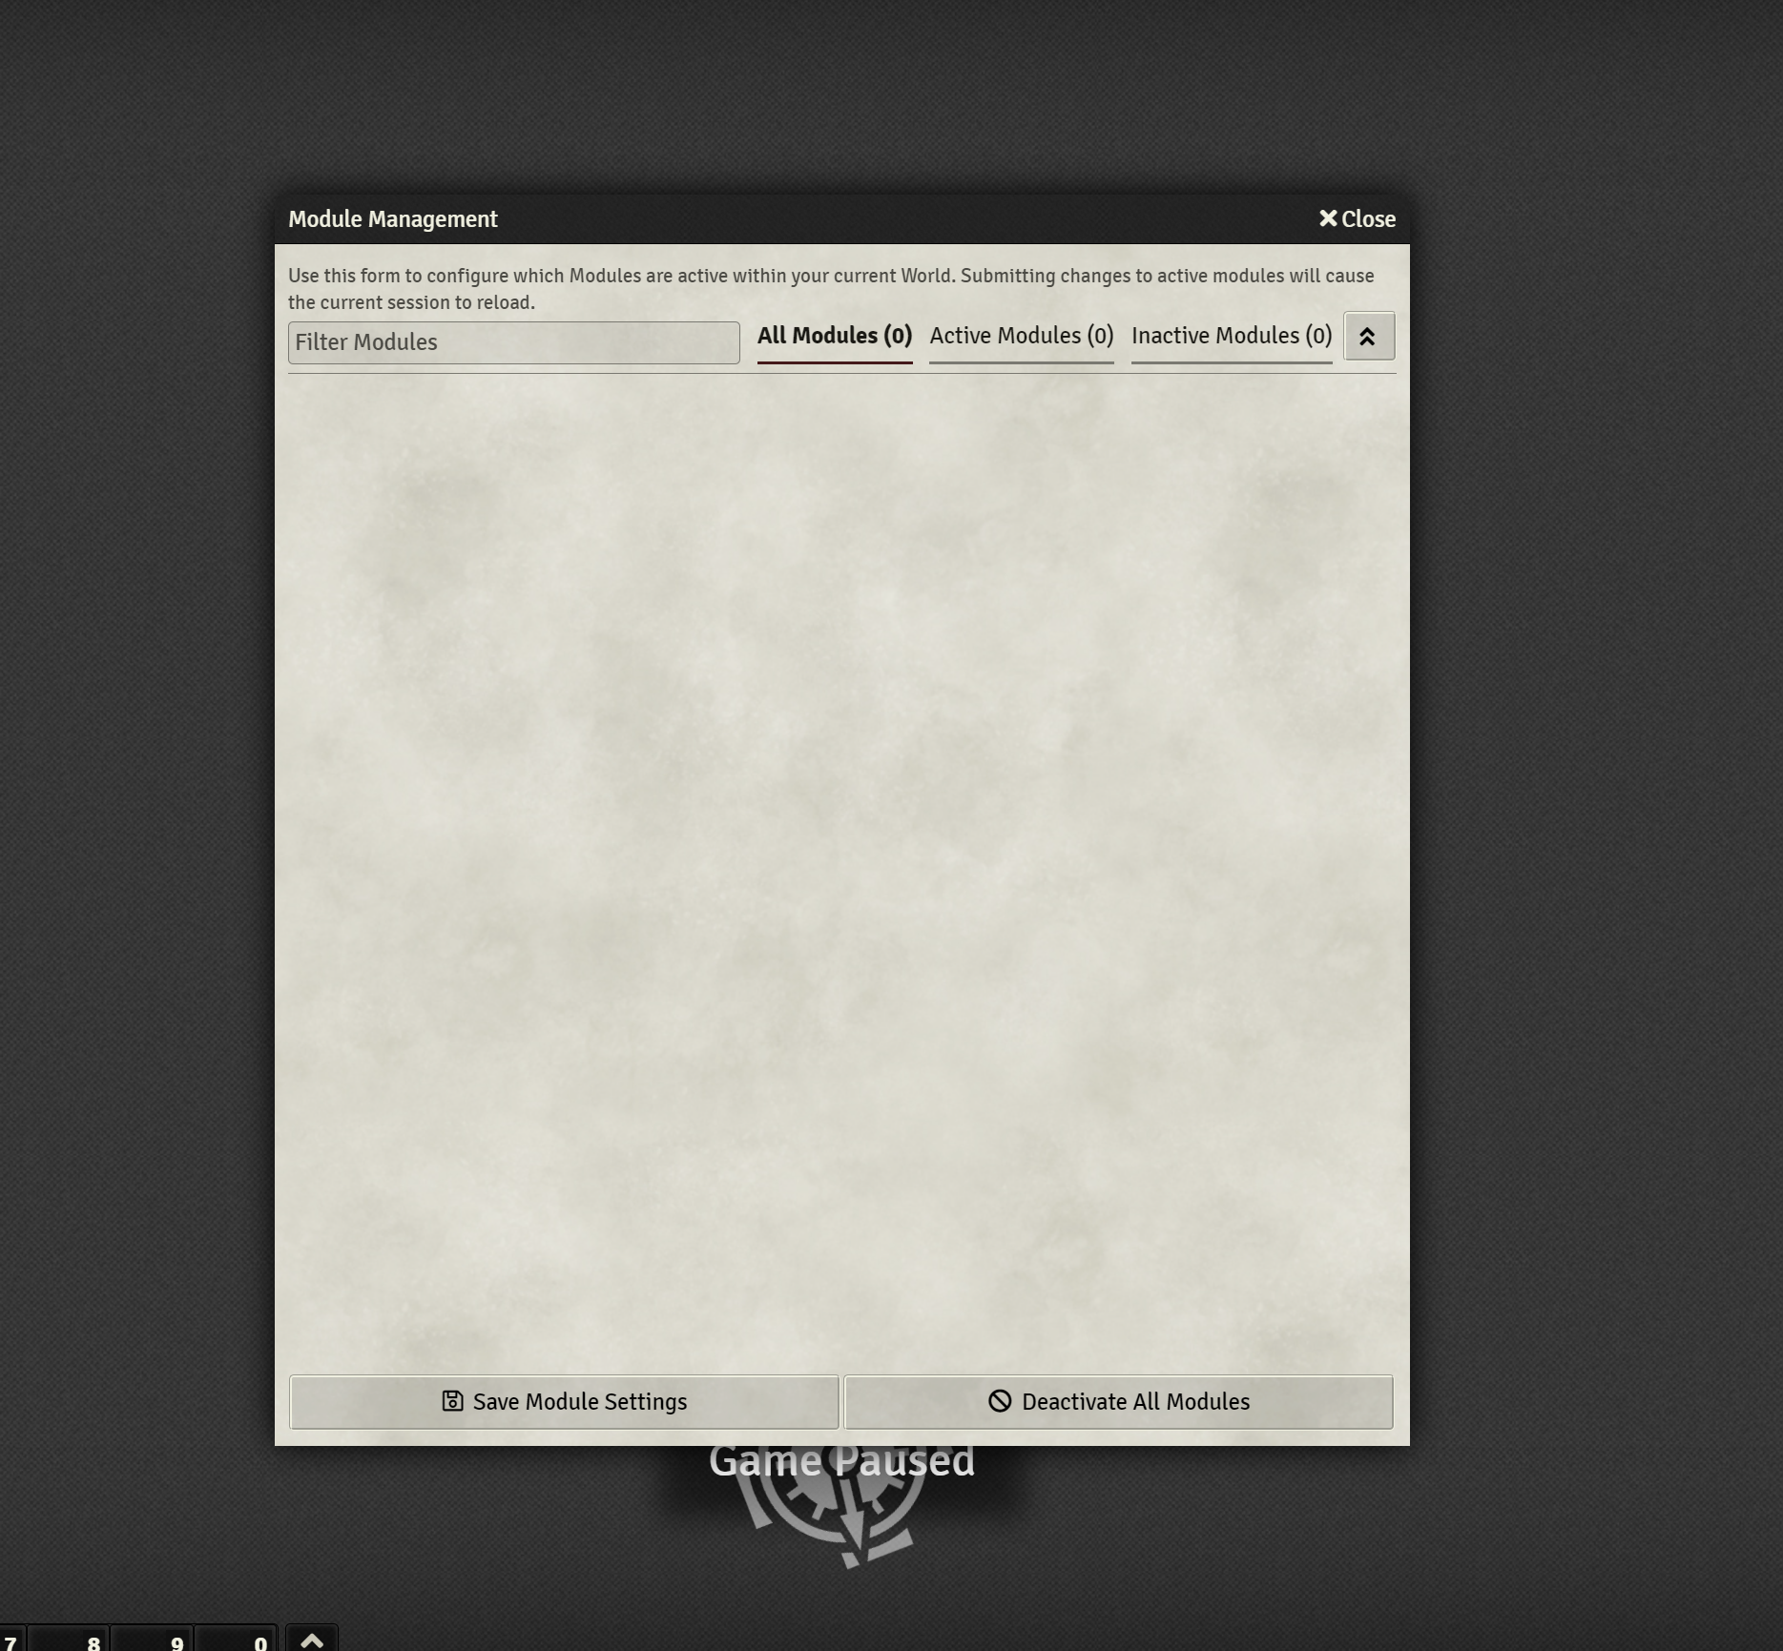Image resolution: width=1783 pixels, height=1651 pixels.
Task: Click the Filter Modules search field
Action: tap(513, 342)
